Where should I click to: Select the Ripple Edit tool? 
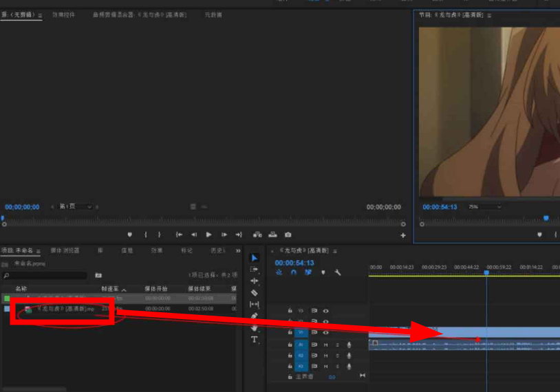[x=255, y=281]
